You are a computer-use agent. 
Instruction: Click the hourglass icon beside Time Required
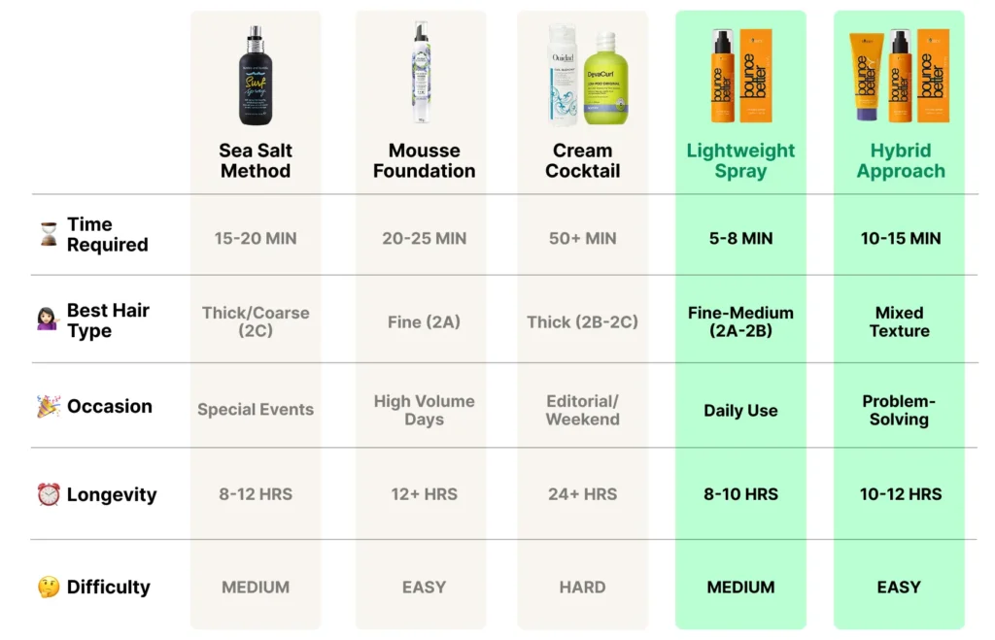pos(49,234)
